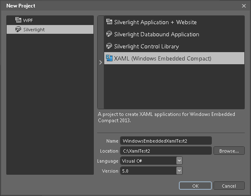Image resolution: width=251 pixels, height=196 pixels.
Task: Select Silverlight project type
Action: tap(50, 29)
